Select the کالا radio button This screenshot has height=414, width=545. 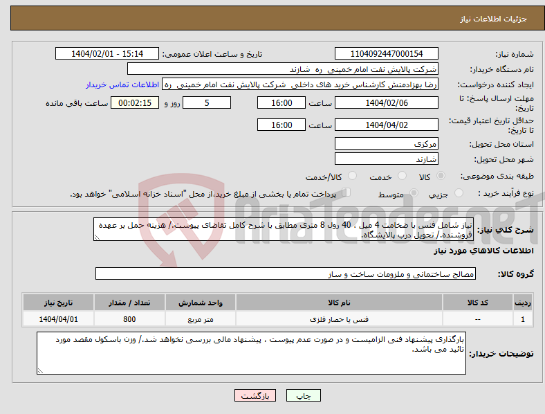coord(441,176)
